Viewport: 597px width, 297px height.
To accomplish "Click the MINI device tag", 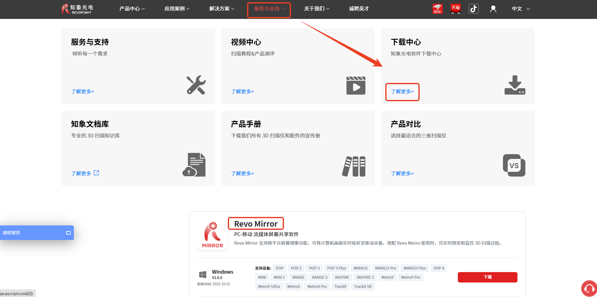I will 262,277.
